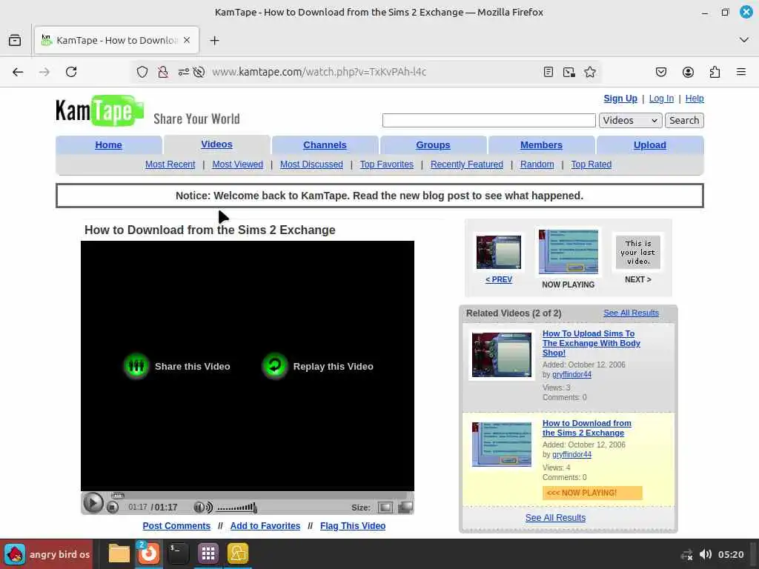This screenshot has width=759, height=569.
Task: Open the Members tab
Action: pos(541,145)
